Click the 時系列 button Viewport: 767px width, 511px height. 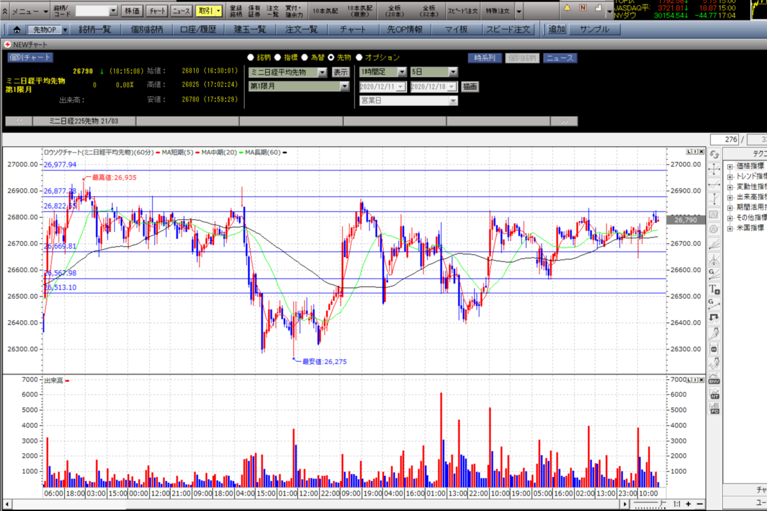[484, 58]
